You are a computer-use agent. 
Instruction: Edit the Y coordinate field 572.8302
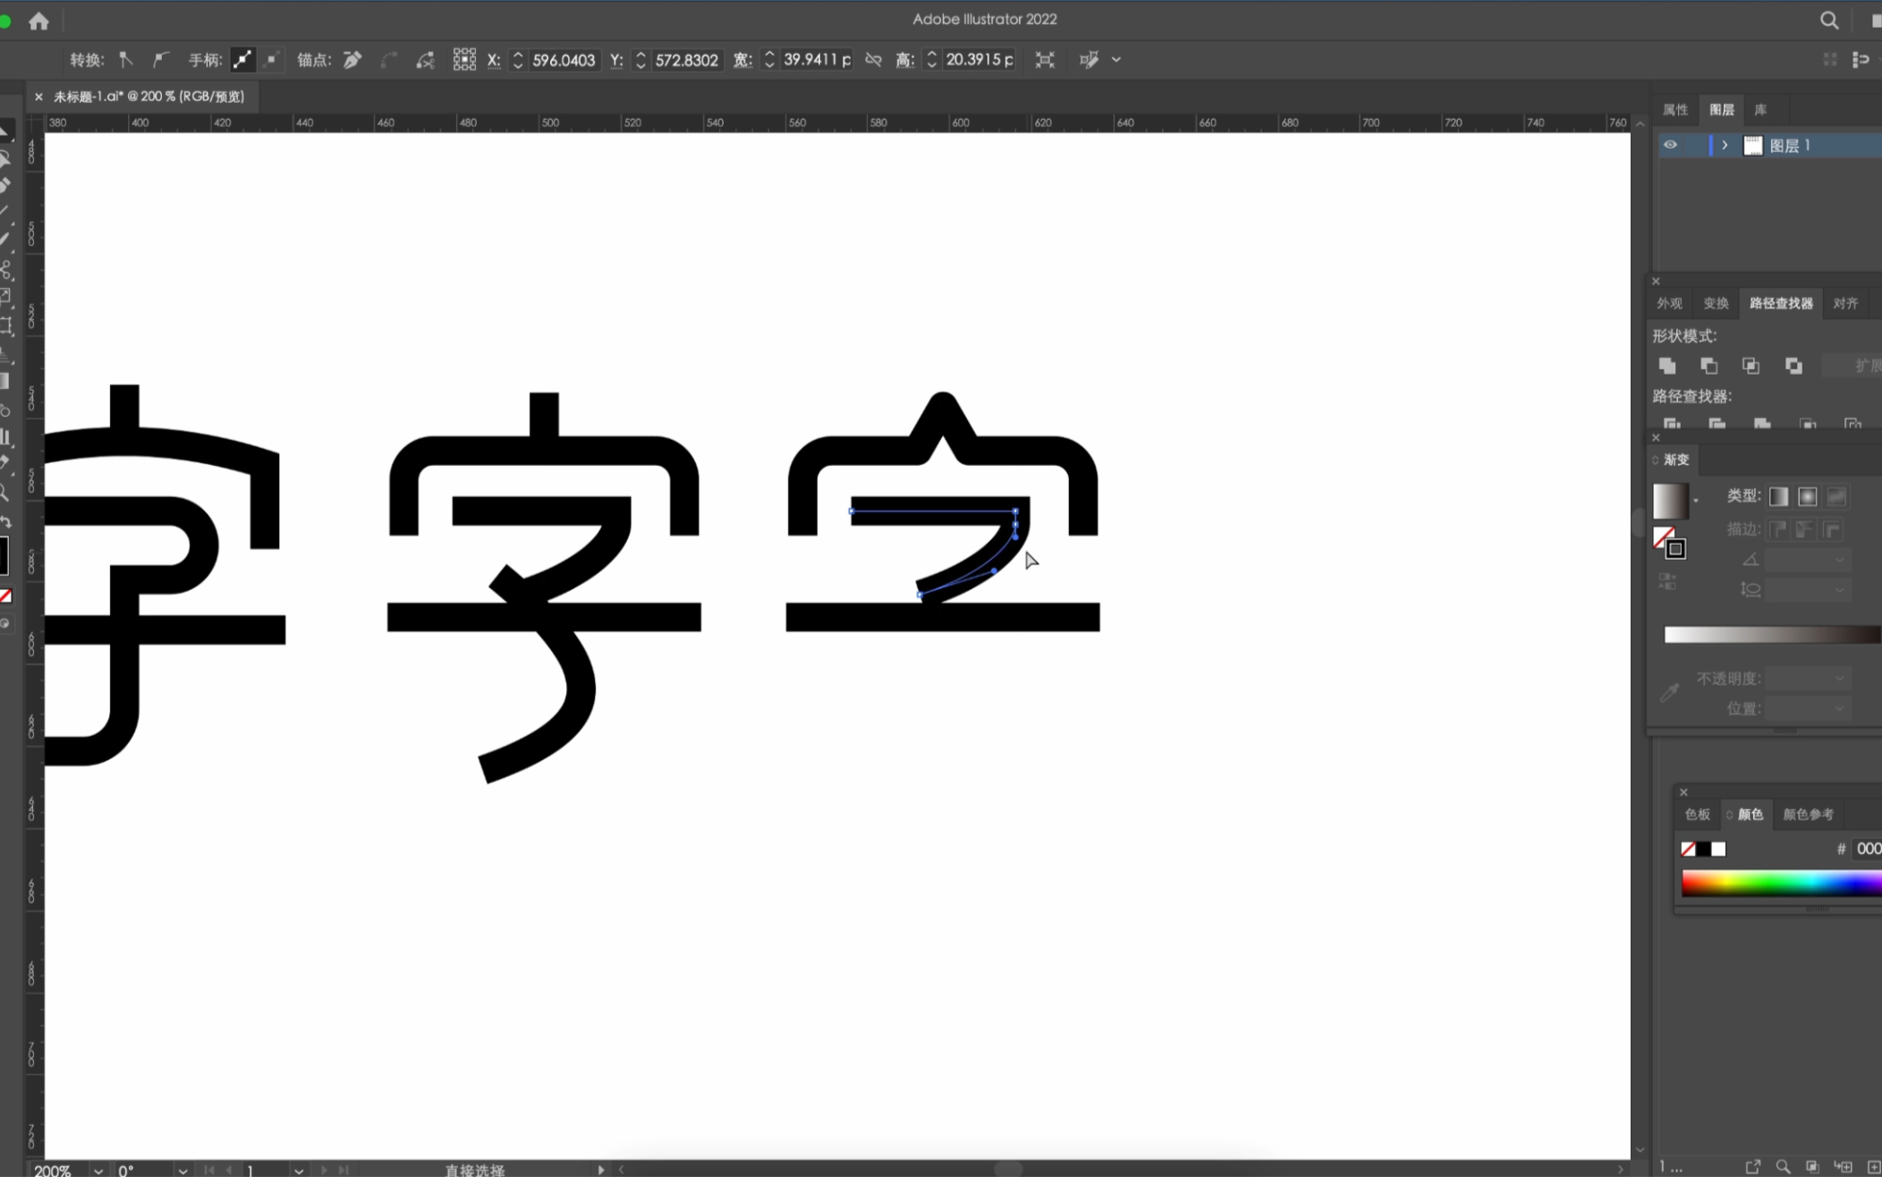pos(686,60)
